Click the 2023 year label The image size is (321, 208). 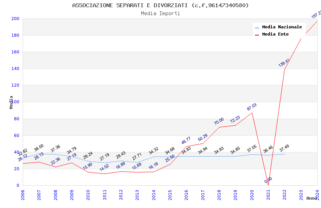tap(301, 195)
